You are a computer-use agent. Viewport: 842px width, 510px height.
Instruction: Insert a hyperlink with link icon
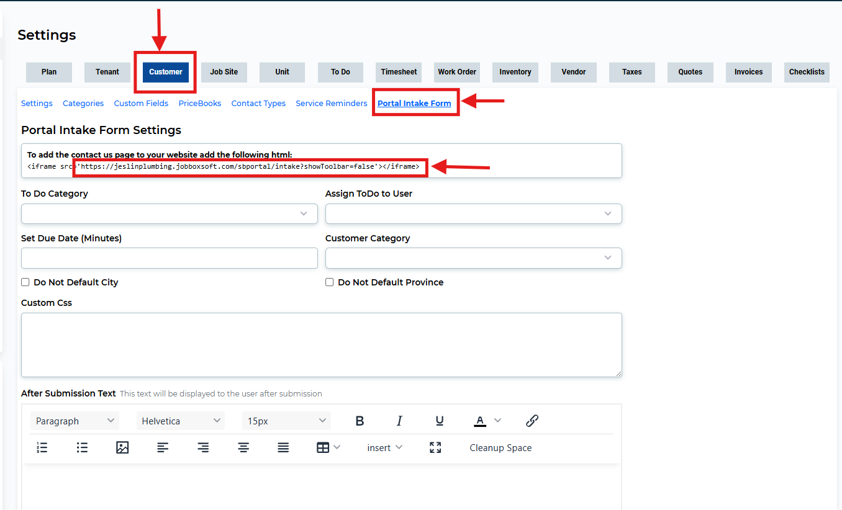532,421
